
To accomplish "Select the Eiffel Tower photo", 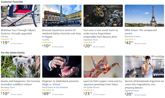I will [144, 16].
